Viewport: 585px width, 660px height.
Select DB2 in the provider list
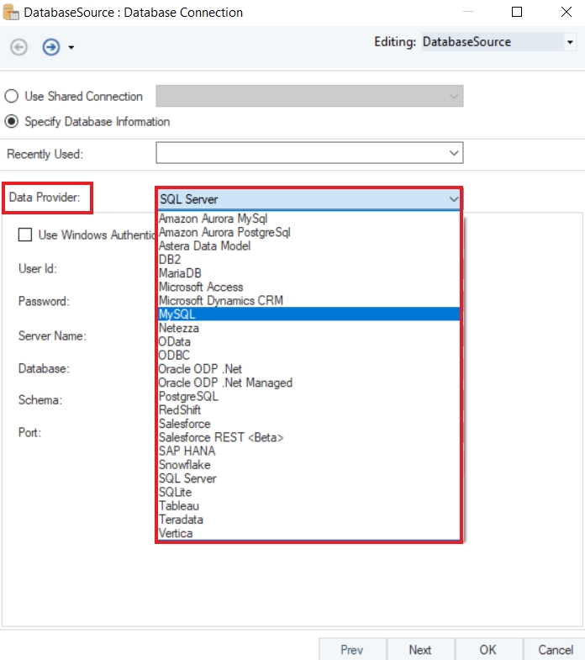309,260
